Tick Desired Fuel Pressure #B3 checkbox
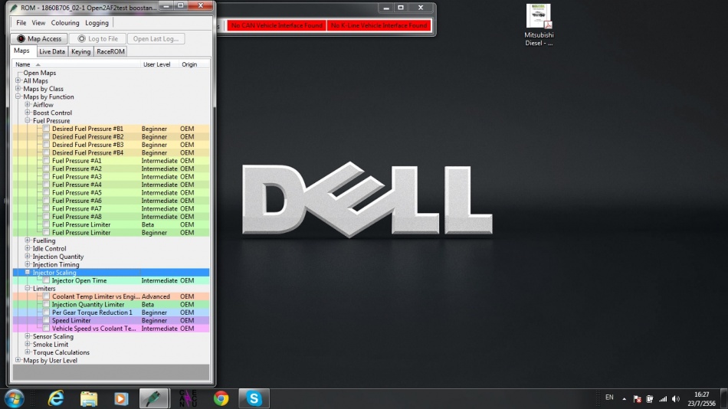 (46, 145)
